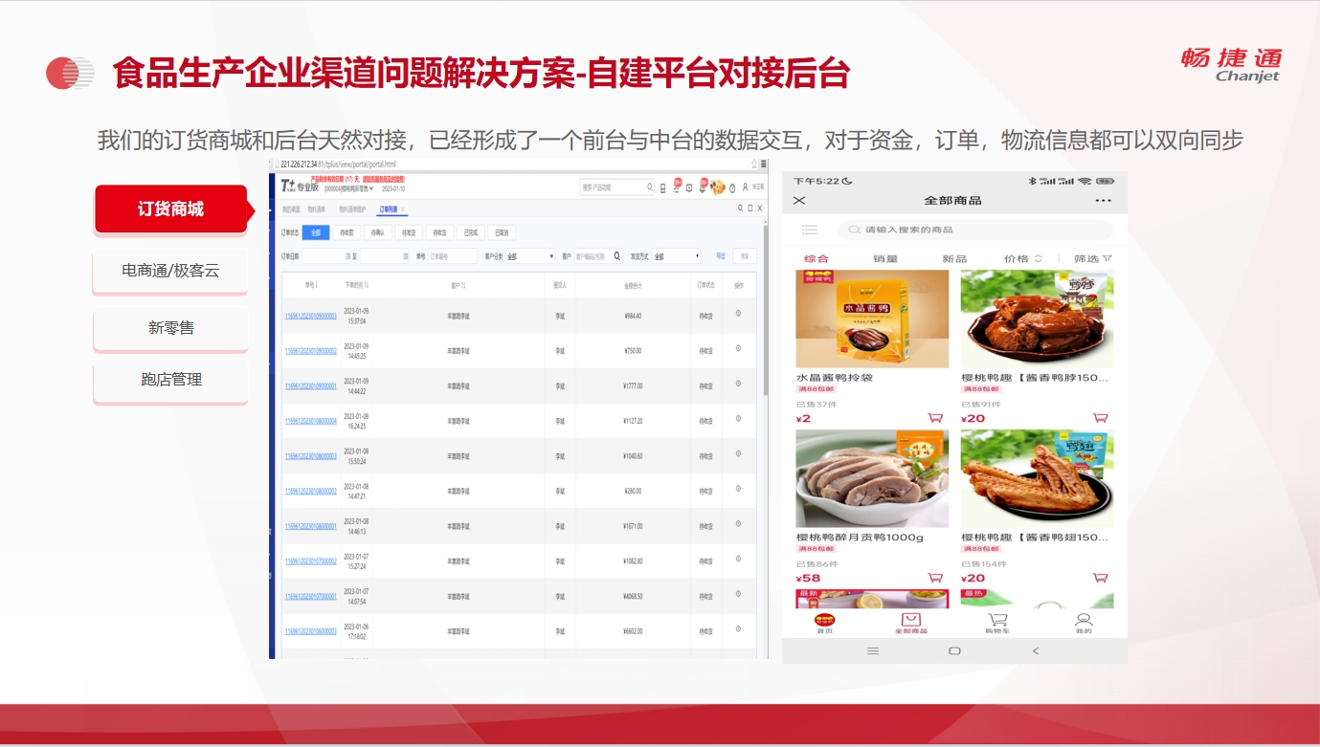
Task: Open the 水晶酱鸭 product image
Action: click(872, 319)
